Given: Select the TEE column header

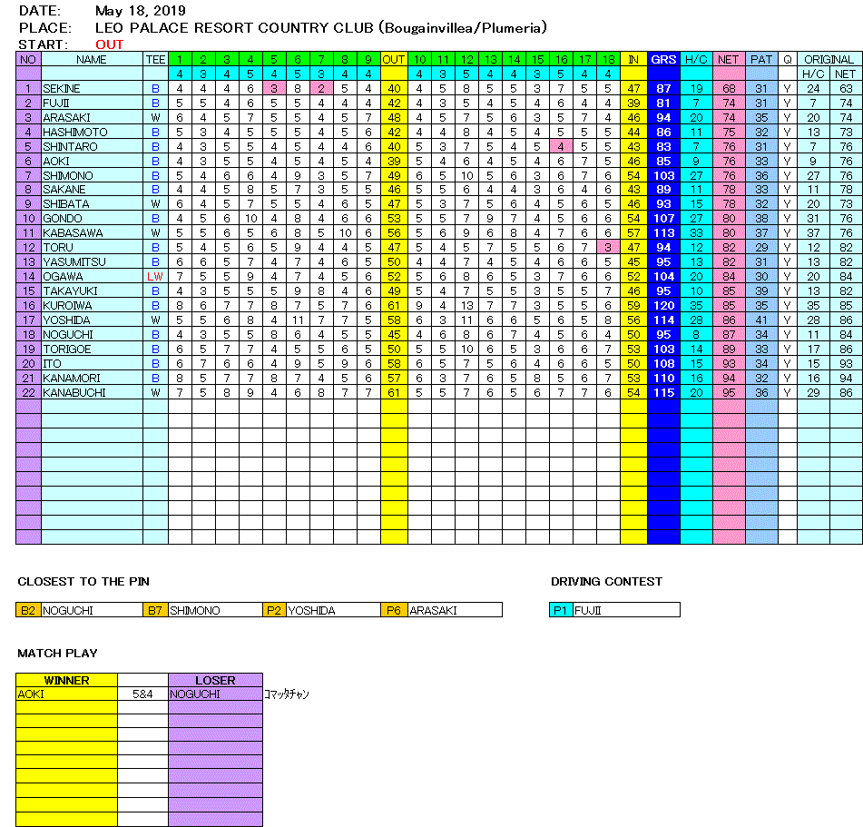Looking at the screenshot, I should pos(155,59).
